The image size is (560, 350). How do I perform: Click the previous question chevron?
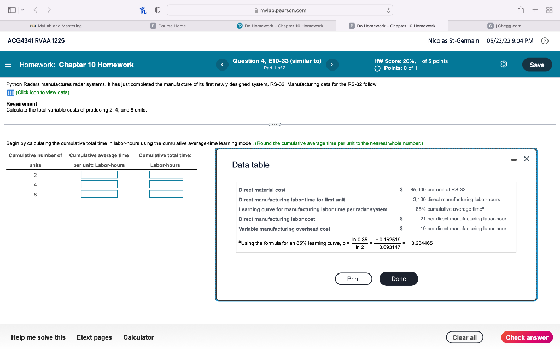tap(222, 64)
